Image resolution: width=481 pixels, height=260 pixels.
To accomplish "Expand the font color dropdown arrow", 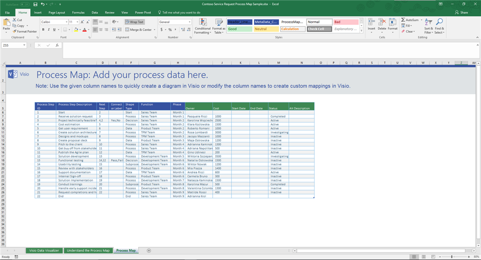I will (x=89, y=30).
